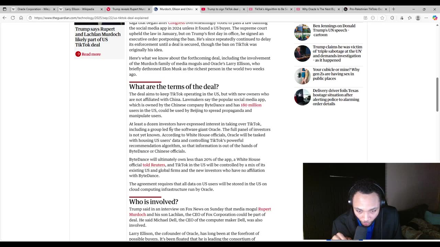Refresh the Guardian article page
Image resolution: width=440 pixels, height=247 pixels.
point(13,18)
